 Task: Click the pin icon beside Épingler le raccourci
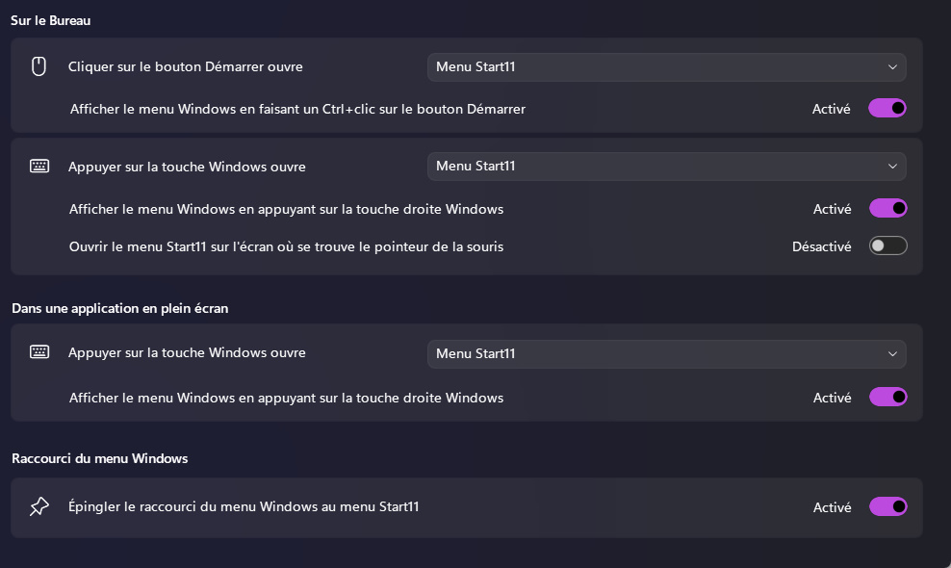pyautogui.click(x=39, y=506)
